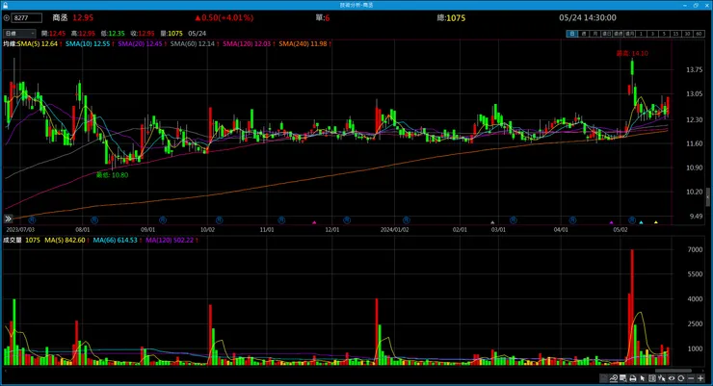Click the price change ▲0.50(+4.01%) text
The width and height of the screenshot is (713, 386).
(224, 18)
